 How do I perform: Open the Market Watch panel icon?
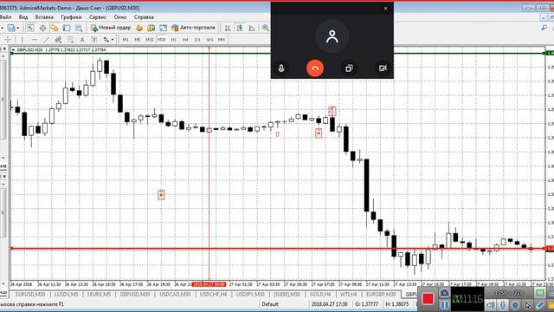click(31, 28)
